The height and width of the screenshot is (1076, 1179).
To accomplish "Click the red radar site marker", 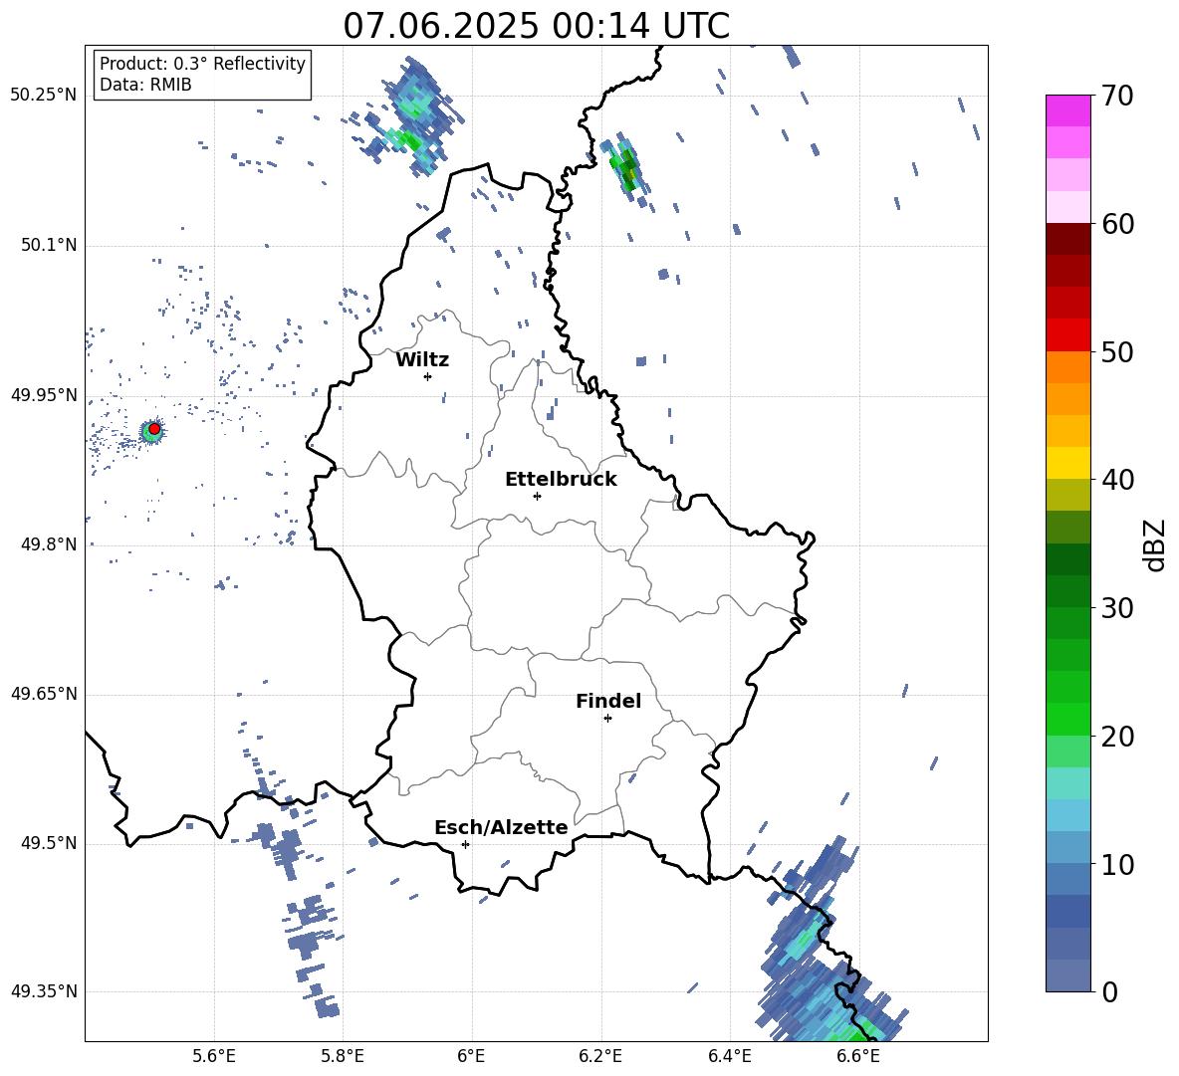I will (154, 429).
